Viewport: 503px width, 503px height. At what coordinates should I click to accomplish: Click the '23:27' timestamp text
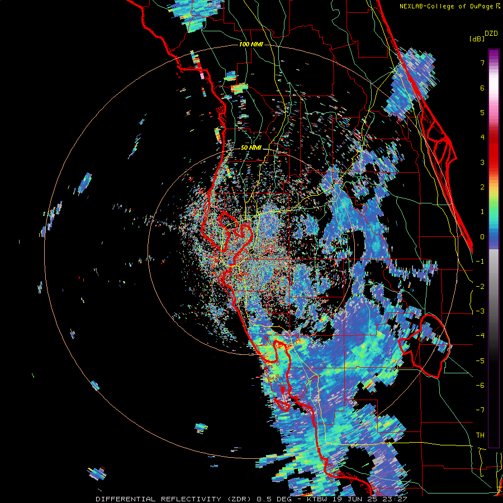(x=395, y=499)
